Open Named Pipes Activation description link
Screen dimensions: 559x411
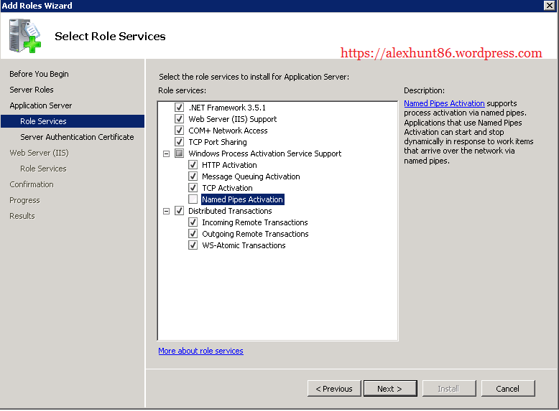click(444, 103)
